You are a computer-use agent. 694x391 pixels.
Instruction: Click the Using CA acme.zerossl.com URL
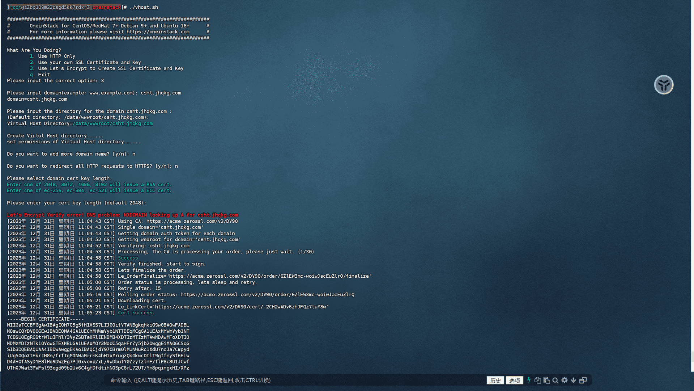pyautogui.click(x=192, y=221)
